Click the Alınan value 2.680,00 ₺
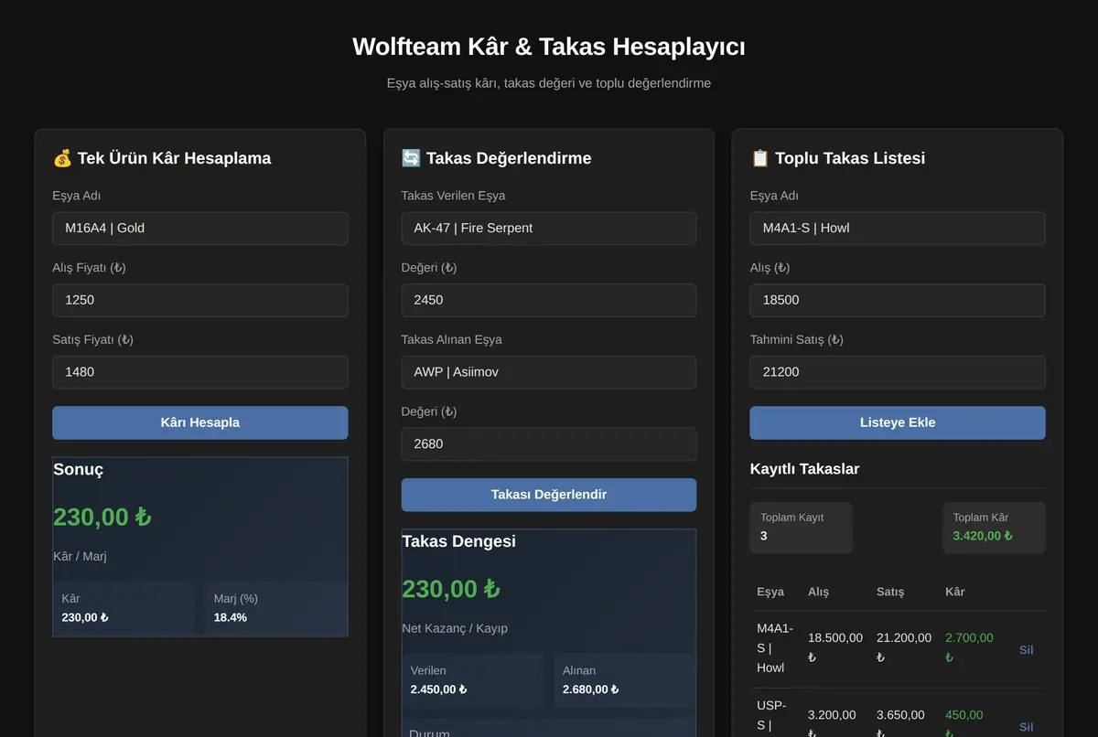The width and height of the screenshot is (1098, 737). tap(590, 689)
